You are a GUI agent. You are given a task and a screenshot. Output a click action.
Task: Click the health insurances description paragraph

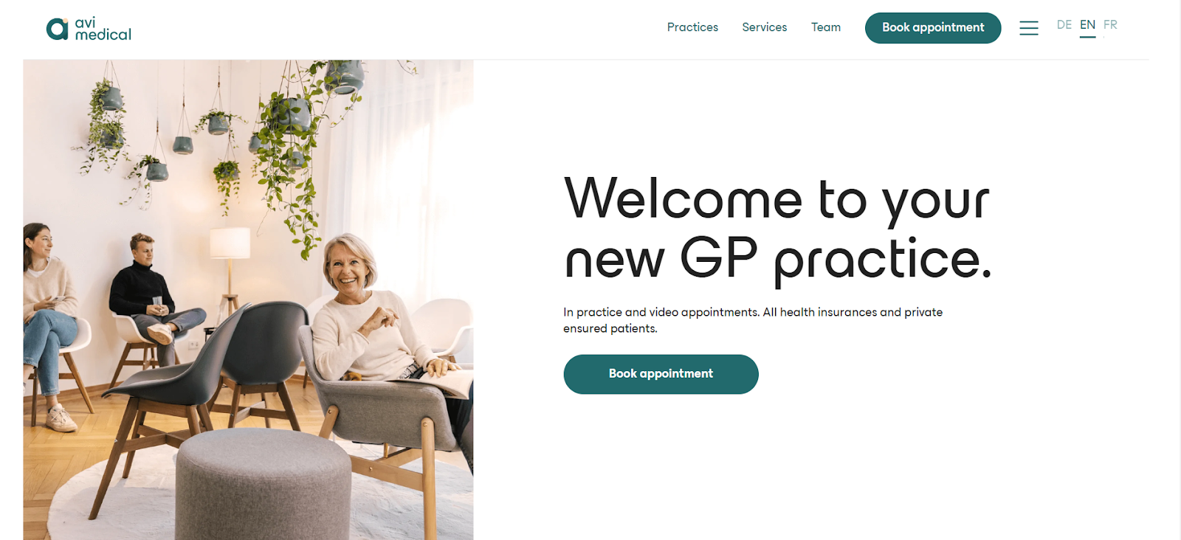pos(753,320)
